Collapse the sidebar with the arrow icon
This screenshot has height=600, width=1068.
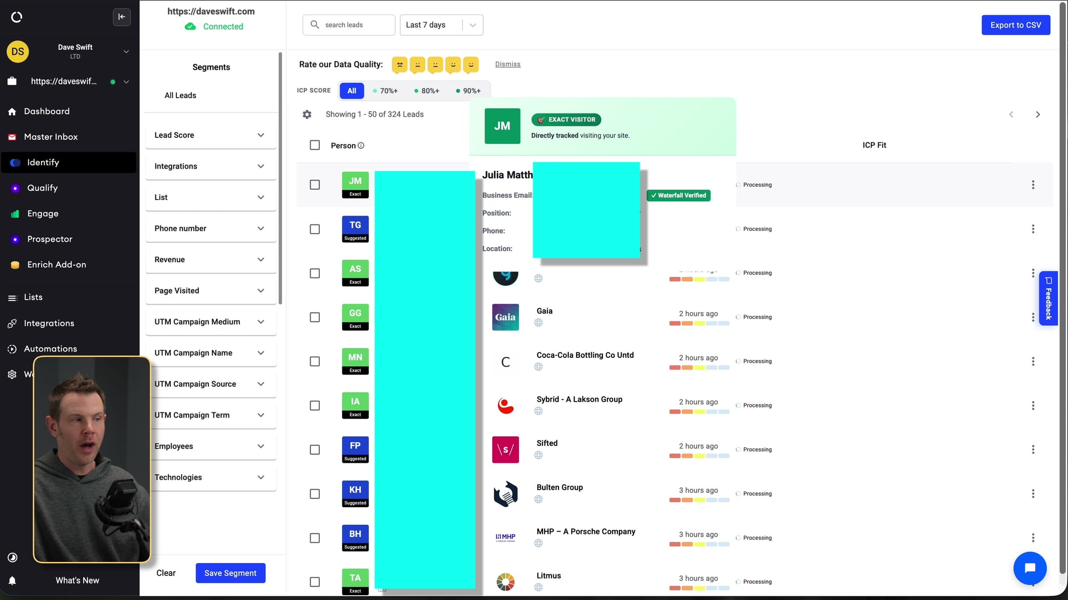click(x=122, y=17)
